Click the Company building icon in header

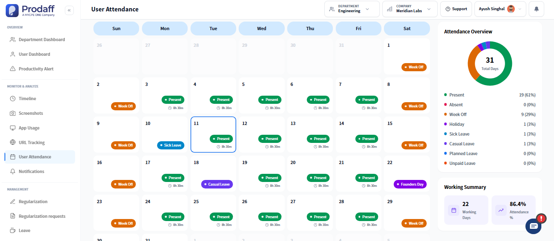[x=390, y=9]
